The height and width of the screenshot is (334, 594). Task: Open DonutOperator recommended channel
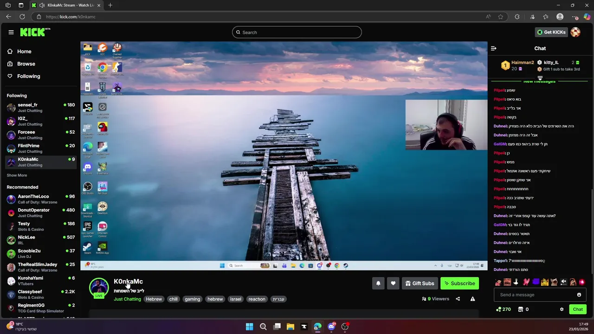41,212
